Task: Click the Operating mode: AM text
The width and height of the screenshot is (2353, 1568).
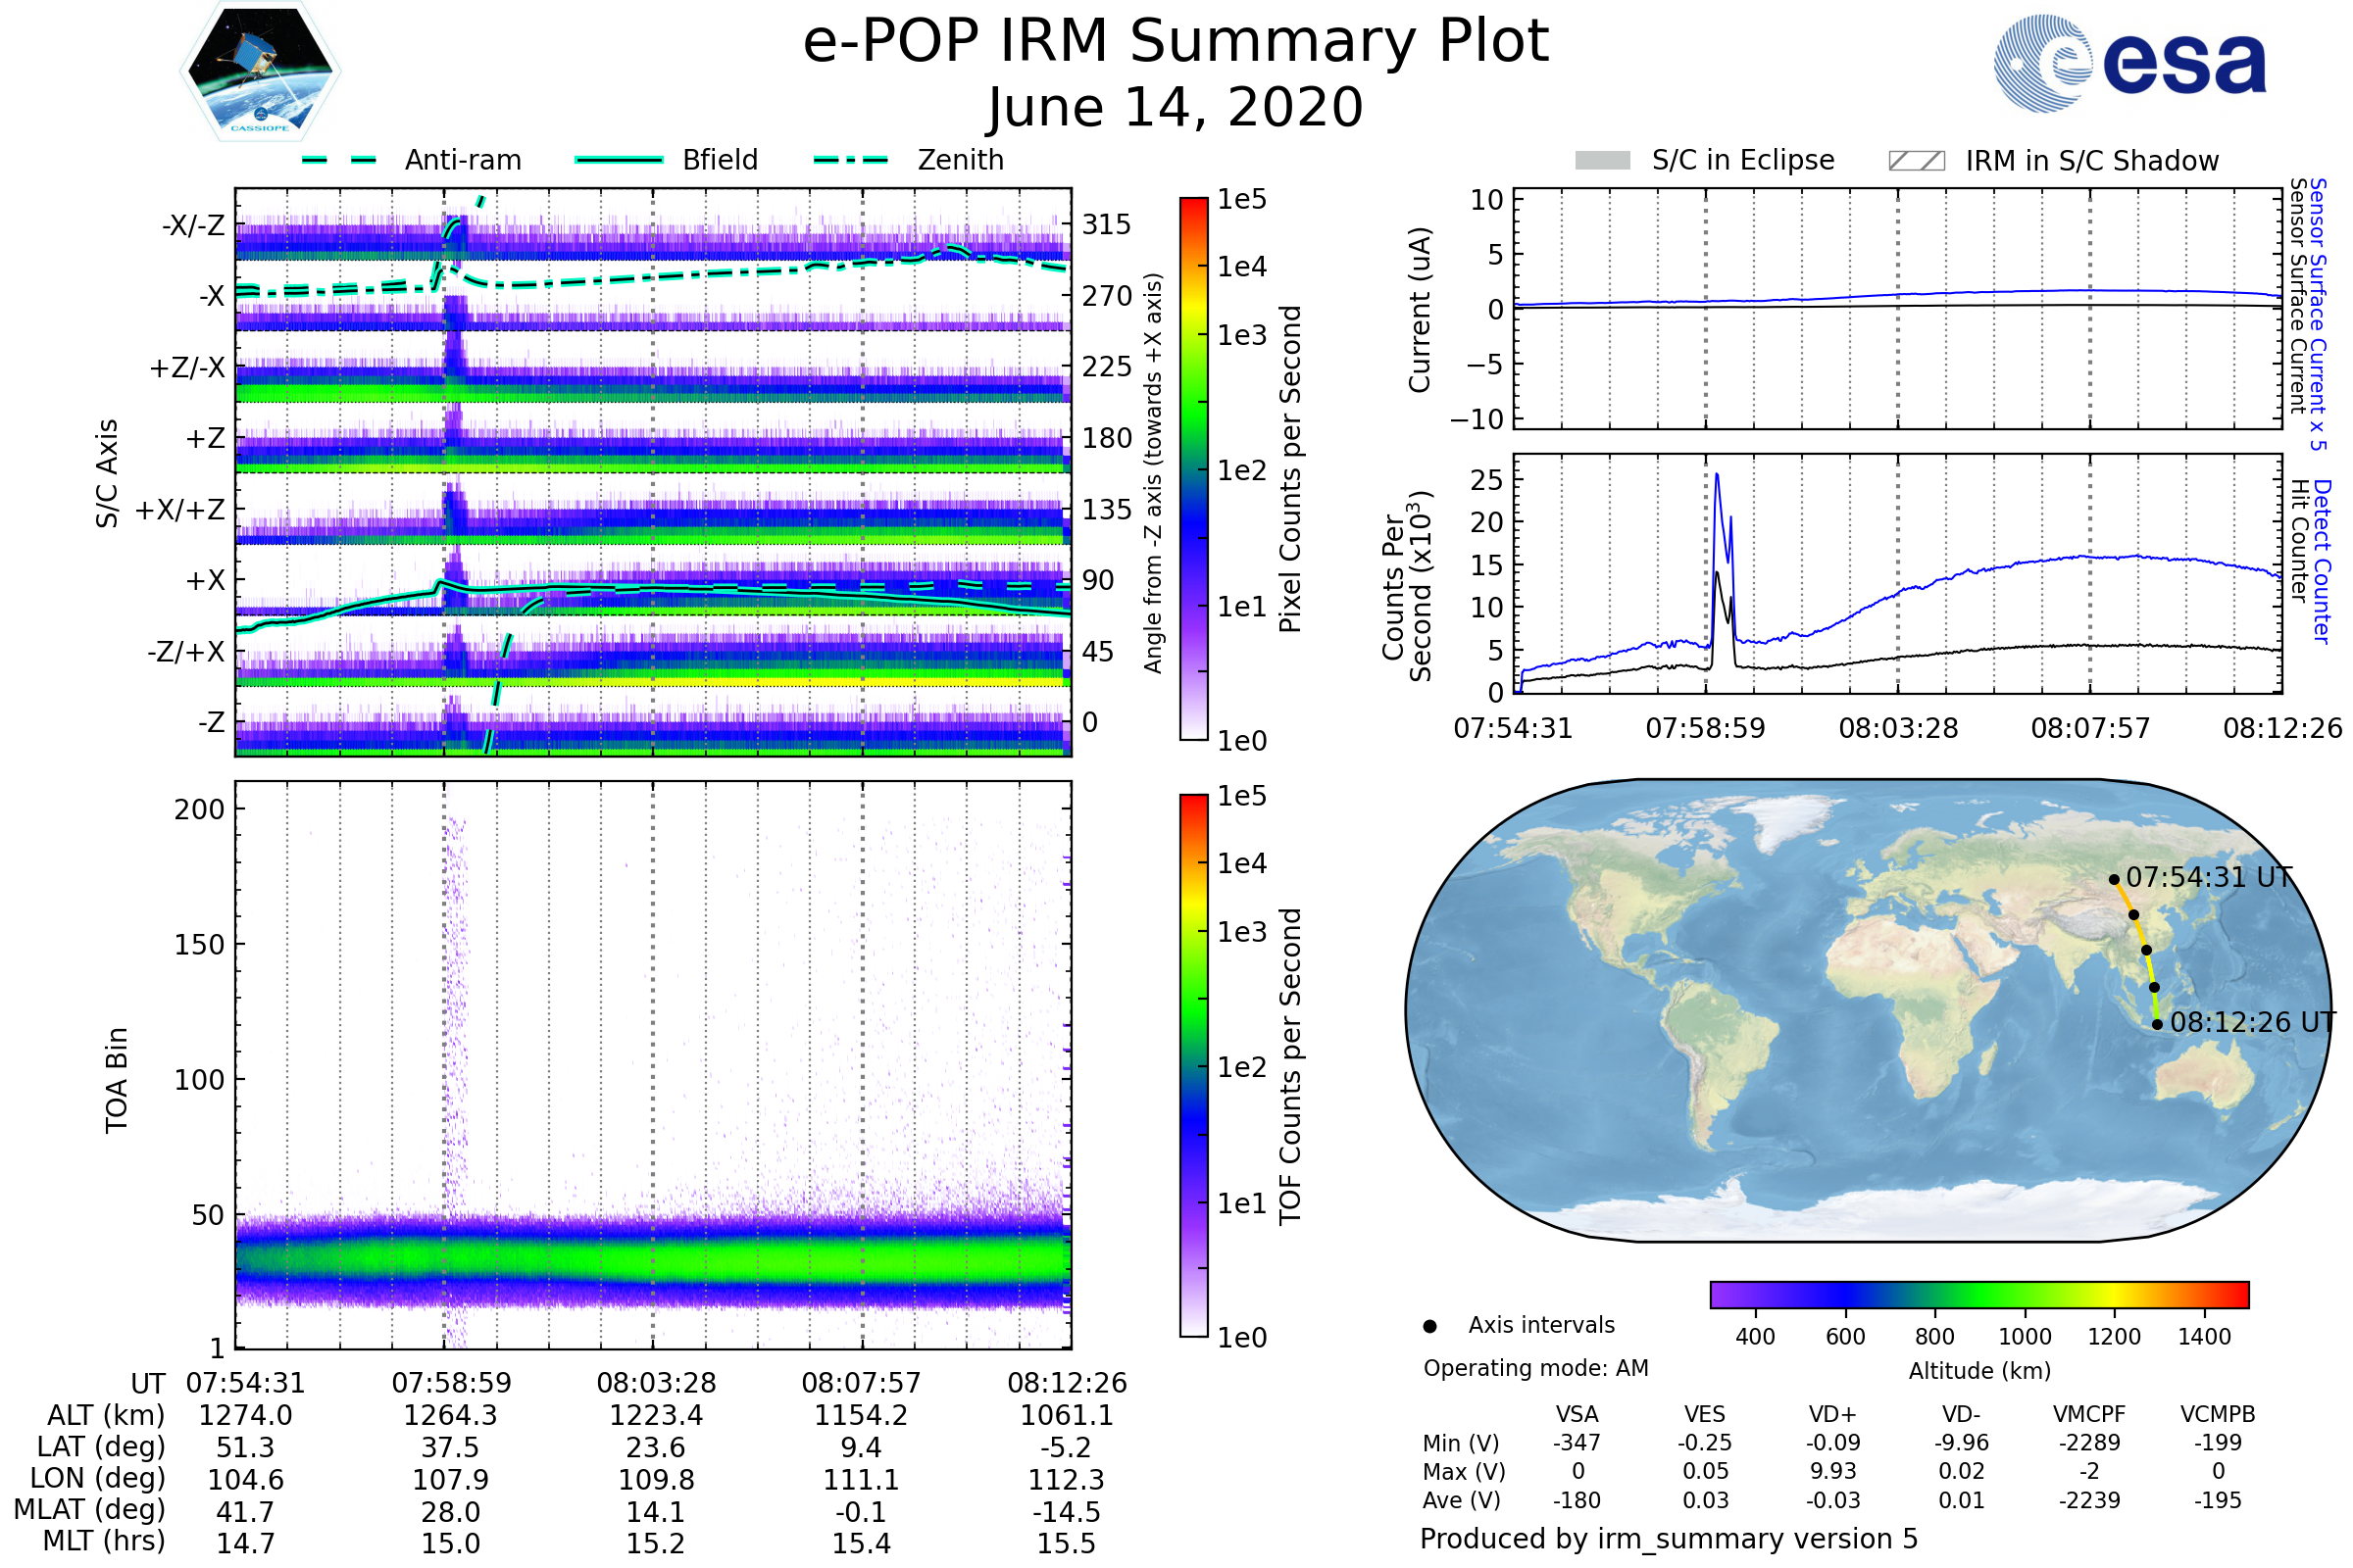Action: tap(1534, 1368)
